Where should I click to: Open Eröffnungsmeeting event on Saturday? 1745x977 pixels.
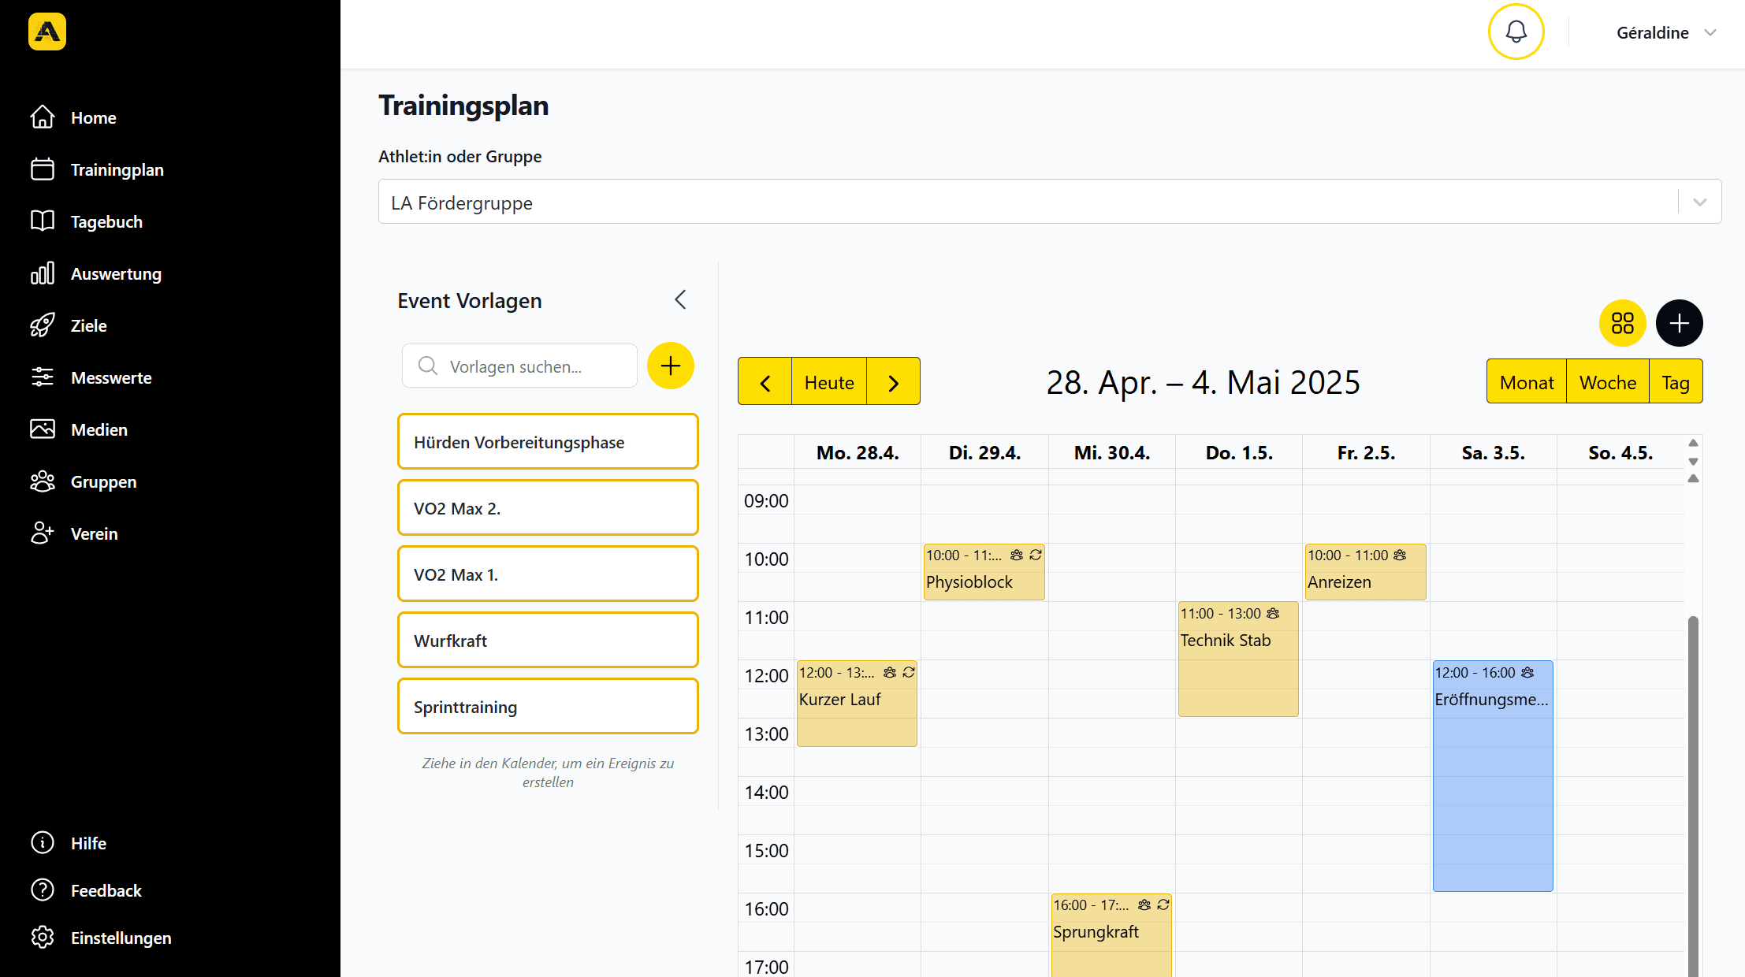[x=1493, y=776]
